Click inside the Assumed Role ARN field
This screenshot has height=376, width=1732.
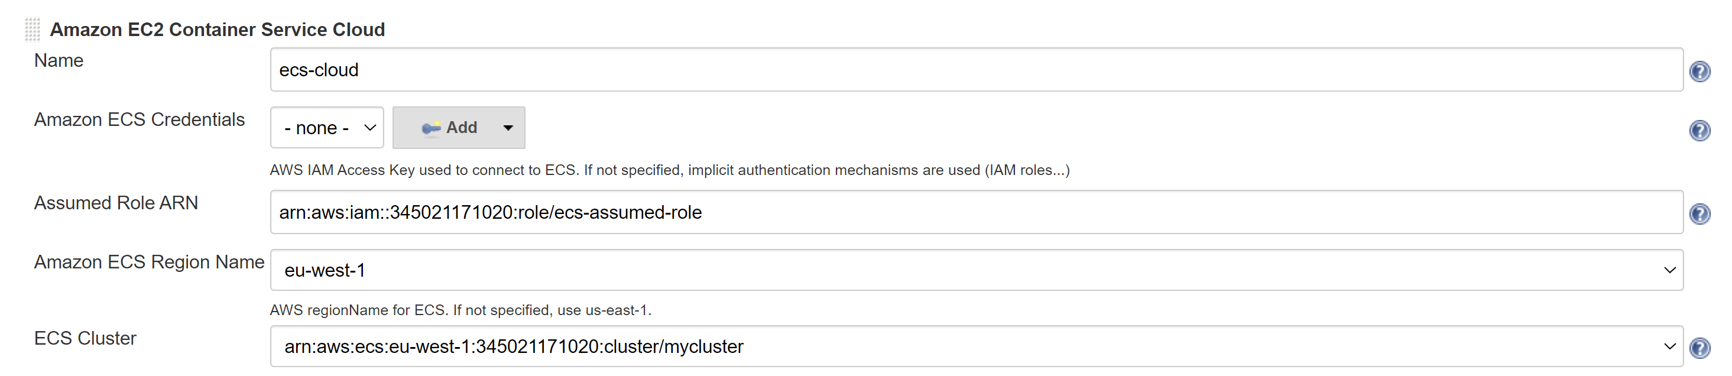[975, 213]
